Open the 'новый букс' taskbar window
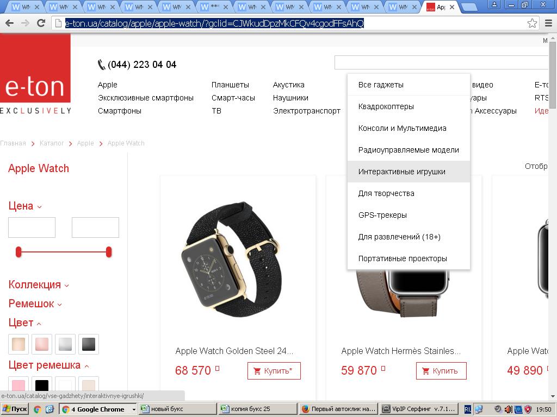This screenshot has width=557, height=417. click(177, 409)
